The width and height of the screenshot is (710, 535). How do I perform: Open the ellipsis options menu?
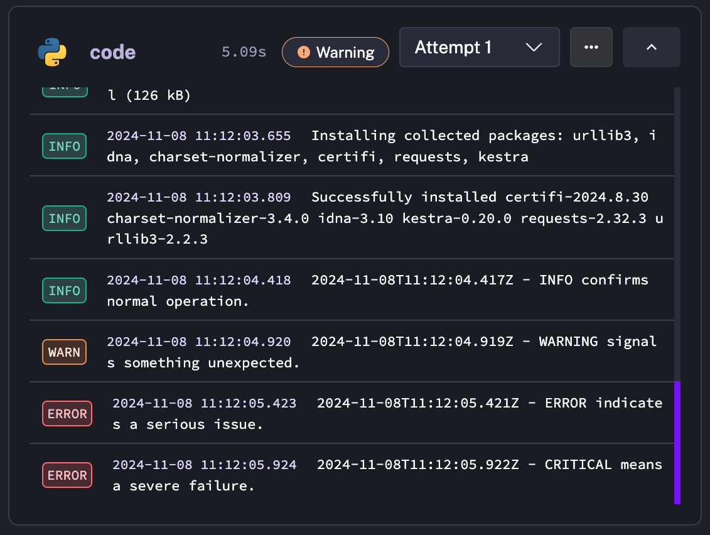click(x=591, y=47)
